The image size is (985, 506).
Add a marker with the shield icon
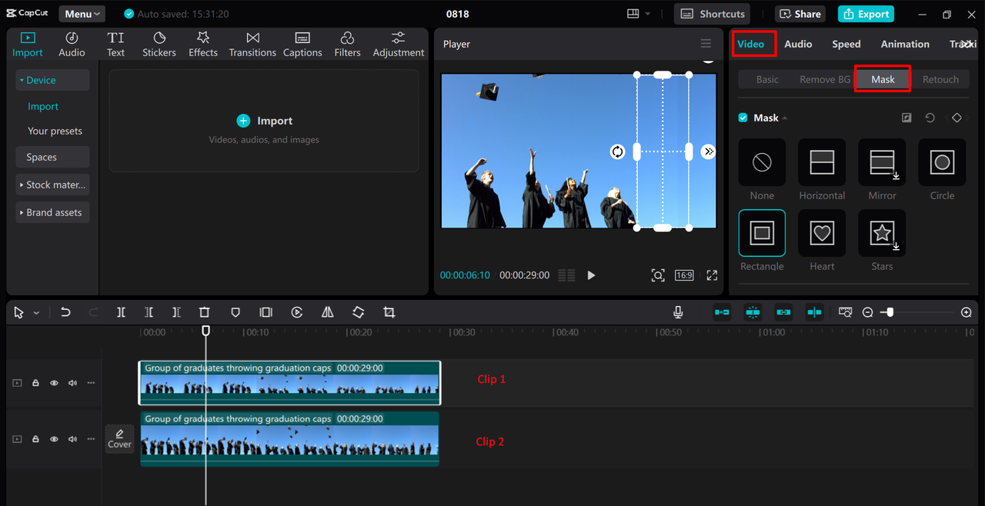pyautogui.click(x=235, y=312)
